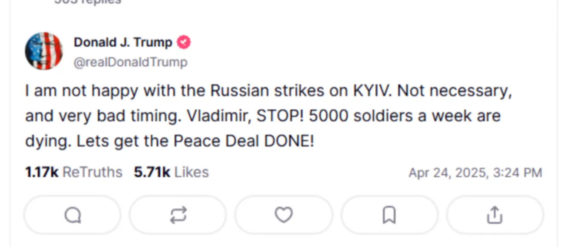Image resolution: width=563 pixels, height=247 pixels.
Task: View the 5.71k Likes list
Action: pyautogui.click(x=171, y=172)
